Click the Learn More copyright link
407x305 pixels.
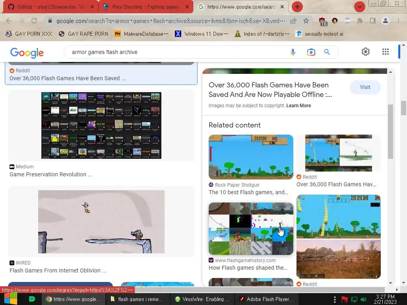(x=298, y=106)
